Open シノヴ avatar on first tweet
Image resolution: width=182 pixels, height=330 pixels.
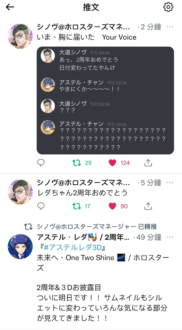coord(20,36)
